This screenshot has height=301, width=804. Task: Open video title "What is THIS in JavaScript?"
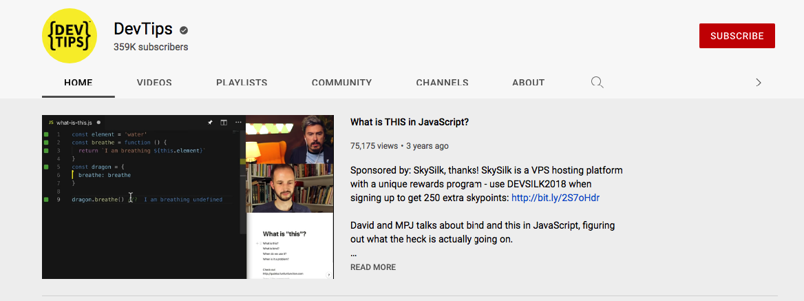coord(410,122)
